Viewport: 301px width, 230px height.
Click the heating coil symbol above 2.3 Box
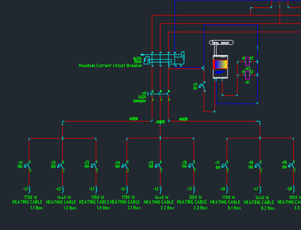point(194,190)
